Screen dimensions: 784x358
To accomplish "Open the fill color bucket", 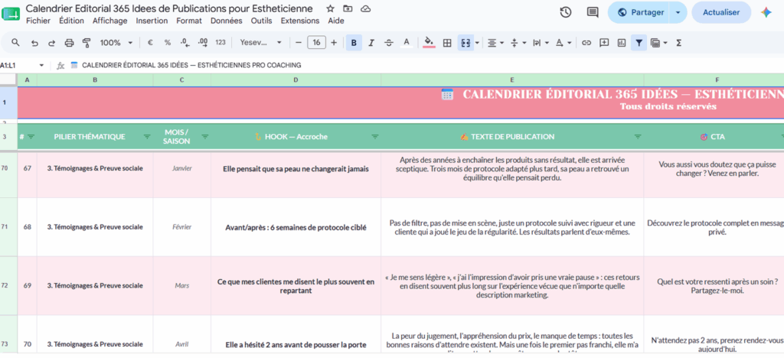I will click(429, 43).
